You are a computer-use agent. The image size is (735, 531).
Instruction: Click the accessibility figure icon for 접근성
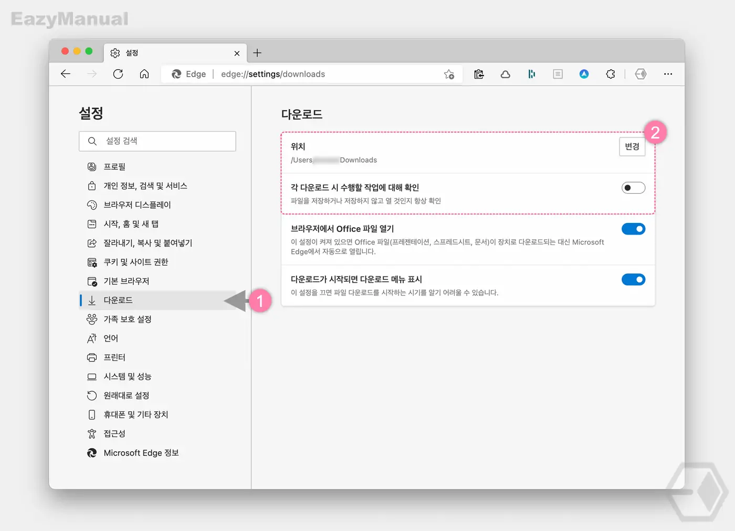pos(92,433)
